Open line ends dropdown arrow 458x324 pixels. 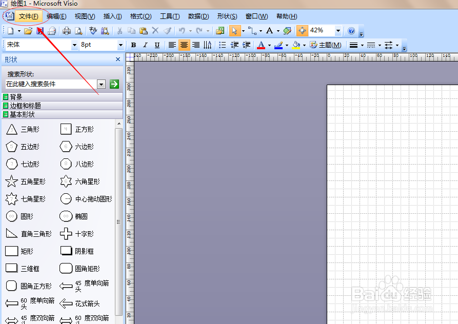click(397, 45)
